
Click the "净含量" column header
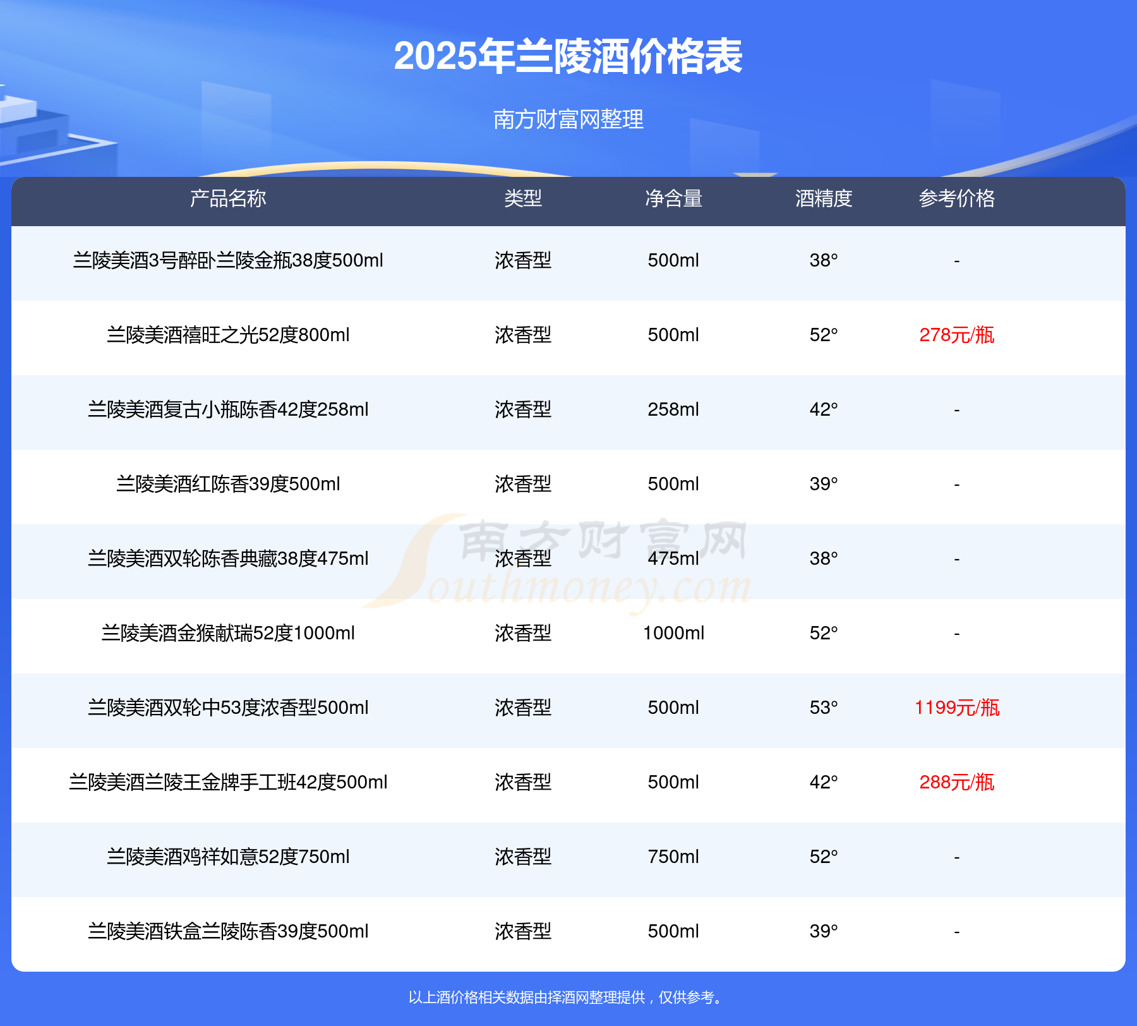tap(673, 198)
